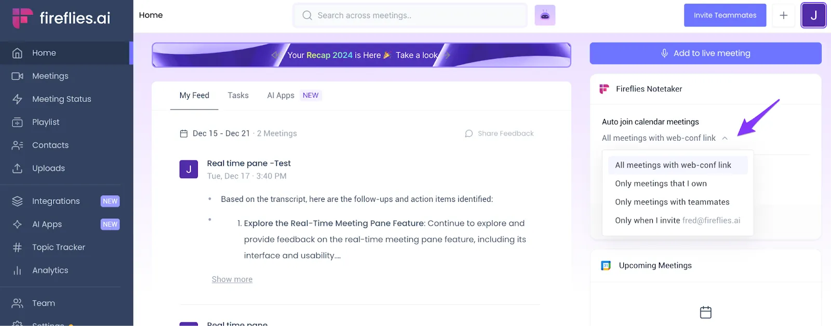This screenshot has width=831, height=326.
Task: Switch to the AI Apps tab
Action: tap(294, 96)
